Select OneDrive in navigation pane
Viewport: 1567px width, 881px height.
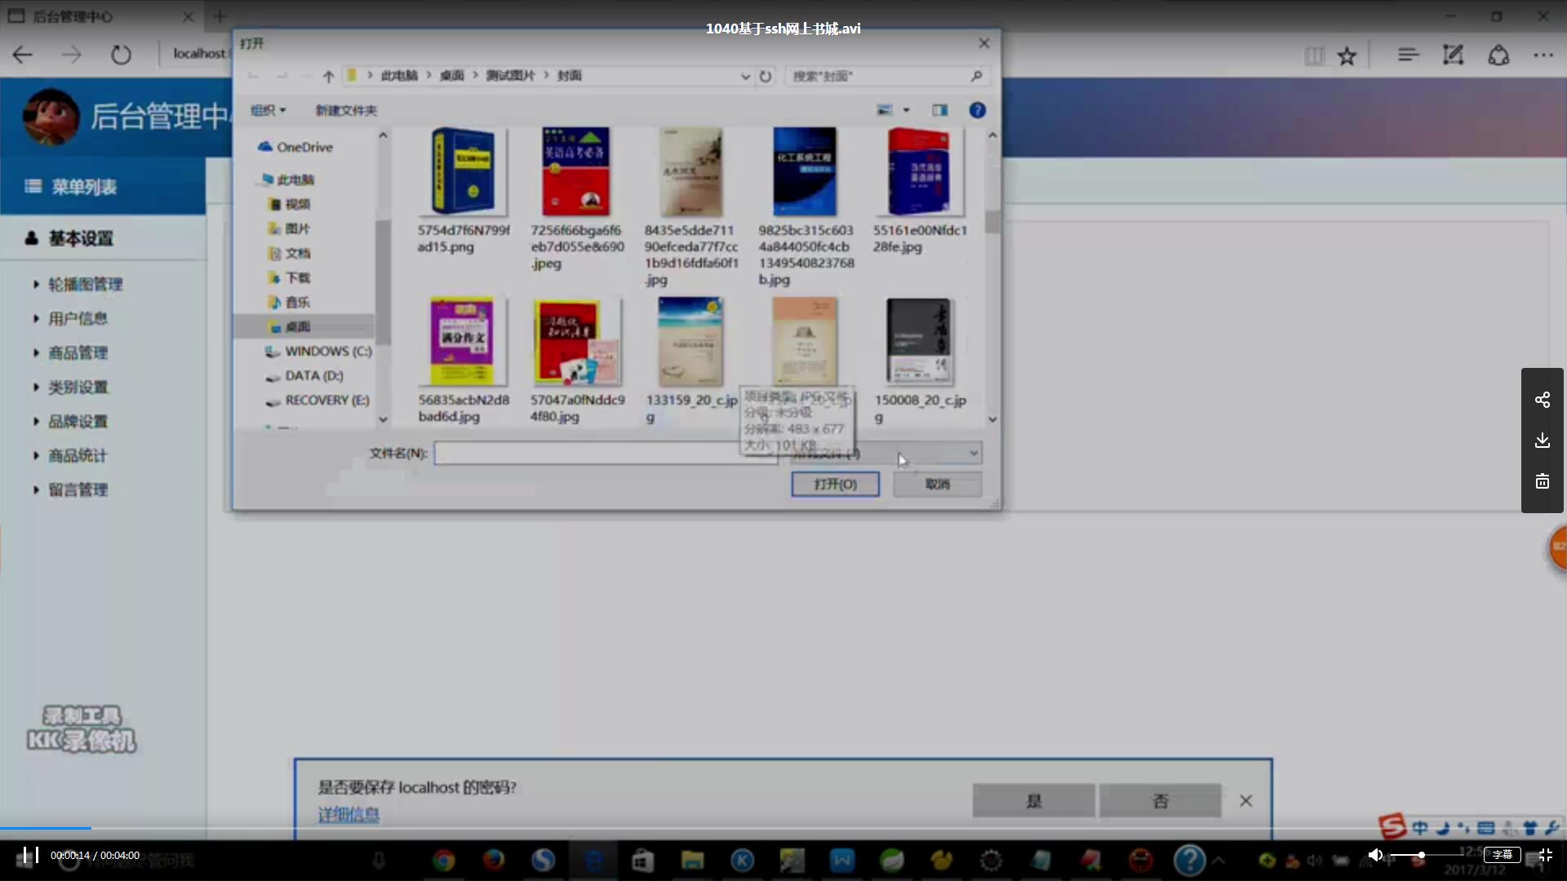pos(295,147)
